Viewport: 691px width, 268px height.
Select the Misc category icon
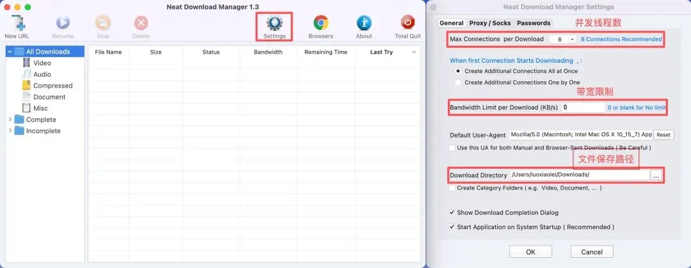[x=26, y=108]
